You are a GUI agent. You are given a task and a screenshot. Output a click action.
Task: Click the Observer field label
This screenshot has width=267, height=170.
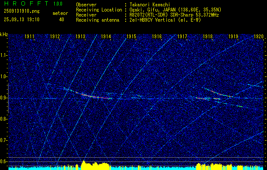(x=86, y=5)
